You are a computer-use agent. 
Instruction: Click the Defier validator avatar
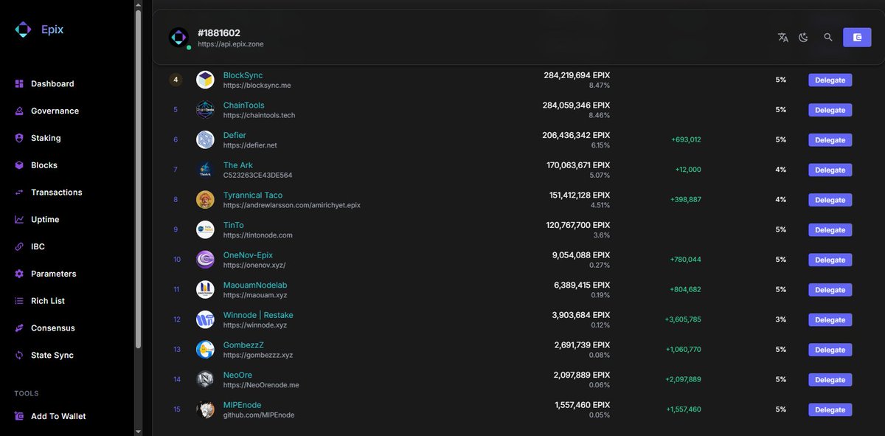pos(205,139)
